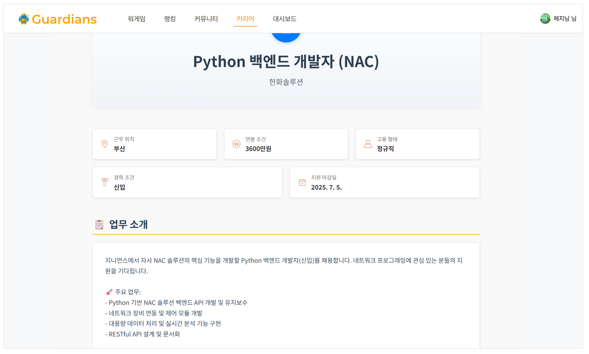This screenshot has width=589, height=354.
Task: Click the 정규직 employment value
Action: 385,149
